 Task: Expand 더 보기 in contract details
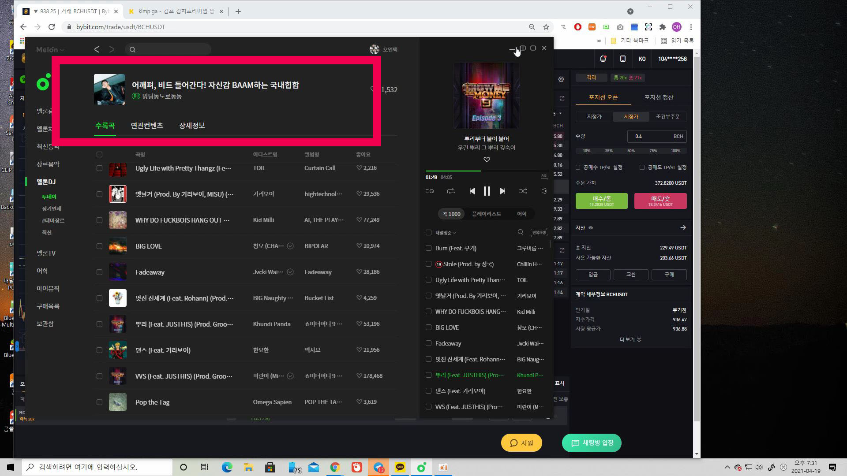630,339
